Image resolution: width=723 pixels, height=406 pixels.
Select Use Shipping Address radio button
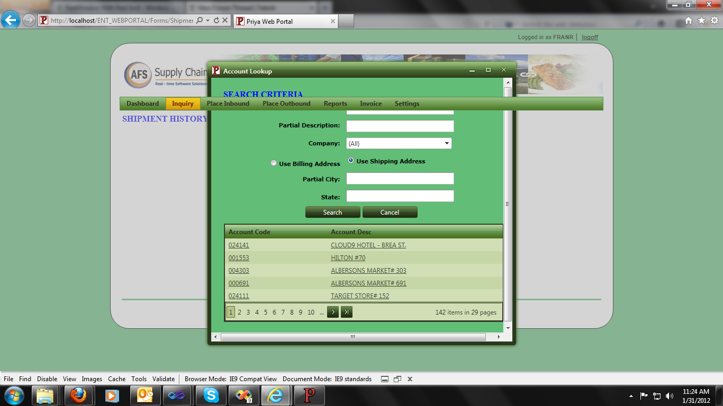tap(351, 160)
